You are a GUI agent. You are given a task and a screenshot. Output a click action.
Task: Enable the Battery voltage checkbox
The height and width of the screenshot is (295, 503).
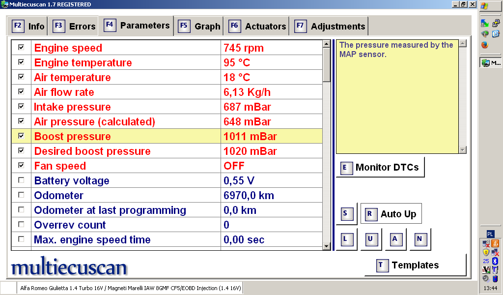[21, 180]
